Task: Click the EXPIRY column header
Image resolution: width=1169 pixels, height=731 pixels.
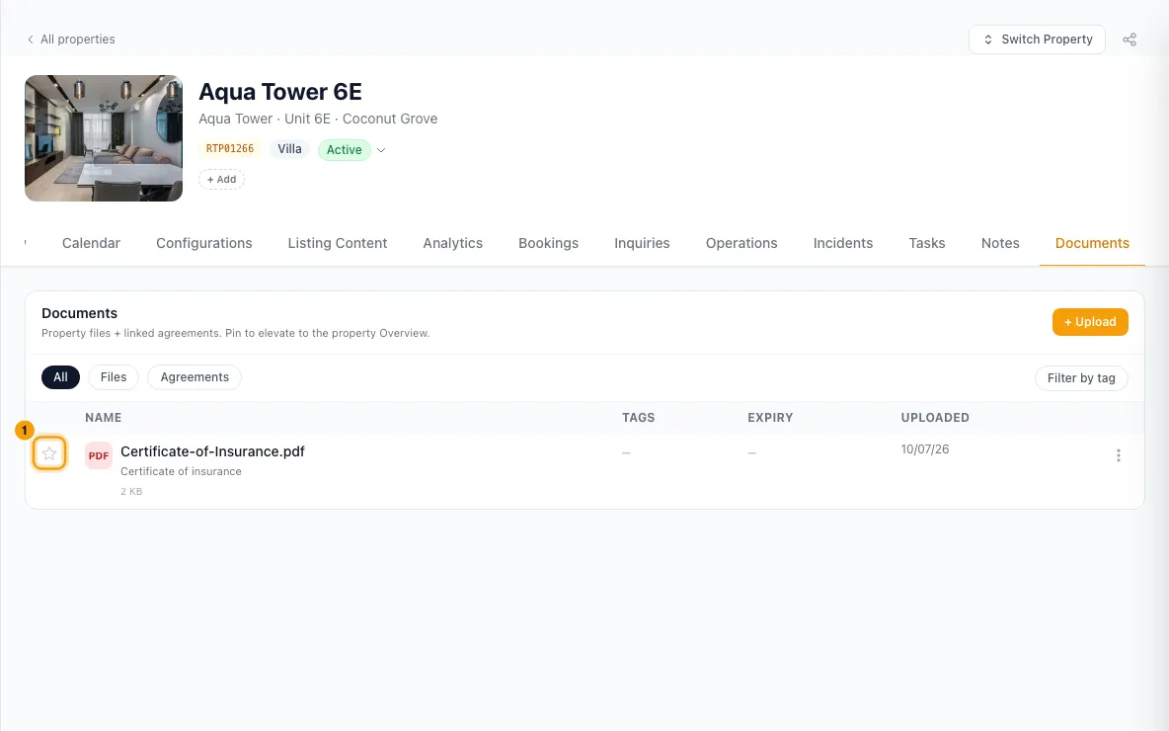Action: click(x=770, y=418)
